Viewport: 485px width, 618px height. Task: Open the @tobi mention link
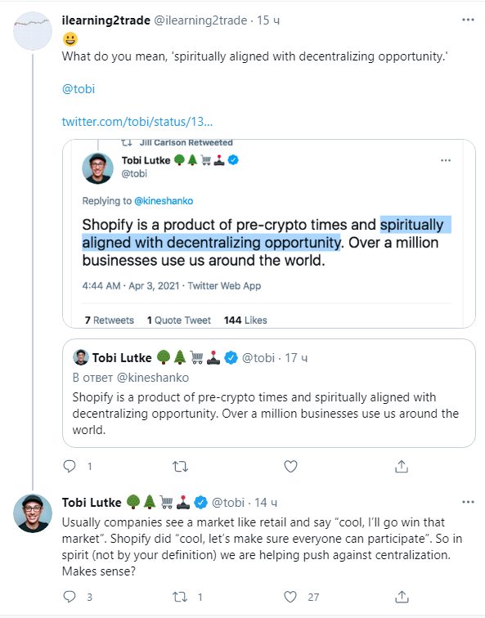tap(79, 89)
